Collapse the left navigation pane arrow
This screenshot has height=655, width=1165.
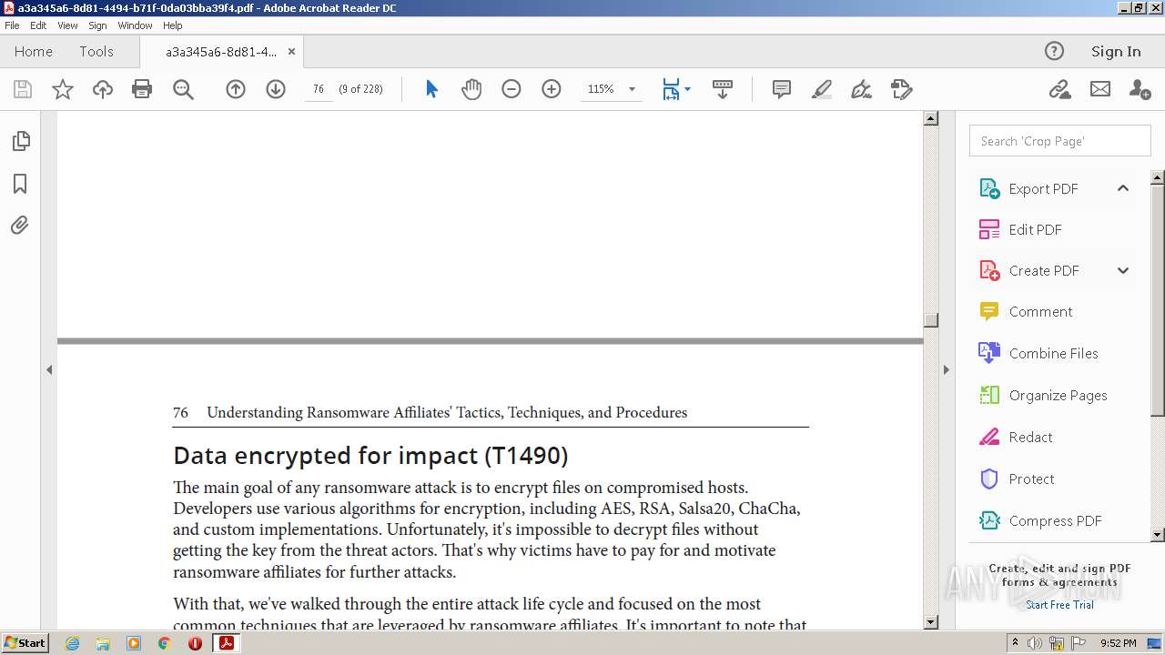coord(49,369)
